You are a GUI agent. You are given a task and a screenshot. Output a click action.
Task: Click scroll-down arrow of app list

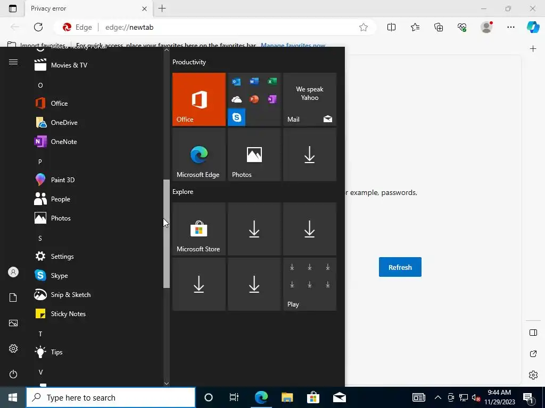click(x=167, y=384)
